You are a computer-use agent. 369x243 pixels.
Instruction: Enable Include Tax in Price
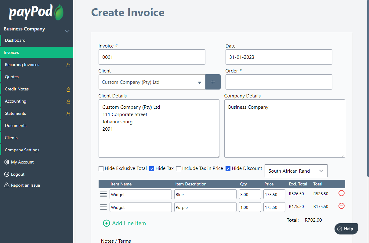(179, 168)
